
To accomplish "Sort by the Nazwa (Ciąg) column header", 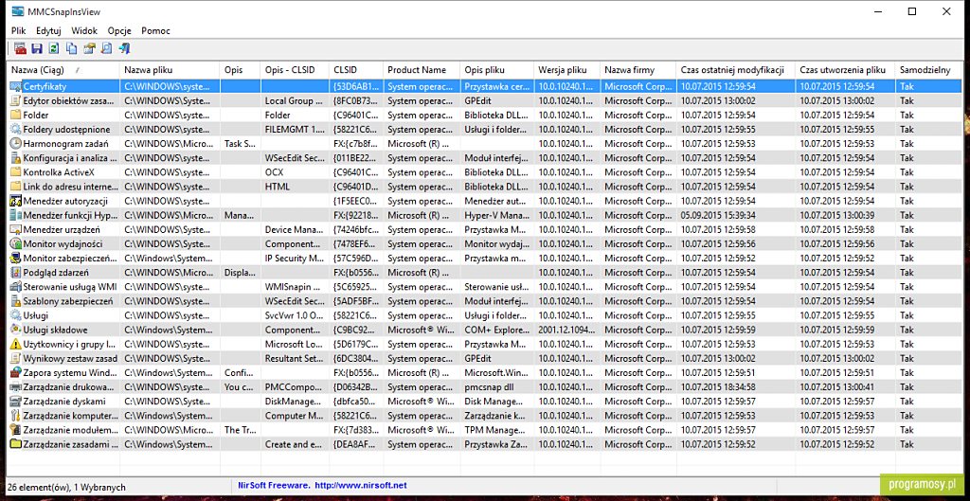I will [x=63, y=70].
